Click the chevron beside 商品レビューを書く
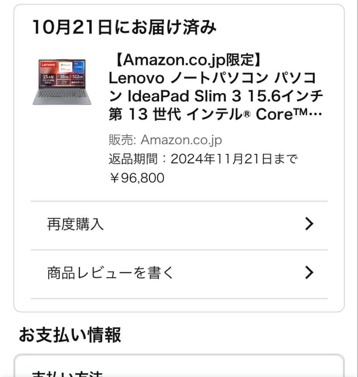This screenshot has height=377, width=358. point(308,273)
